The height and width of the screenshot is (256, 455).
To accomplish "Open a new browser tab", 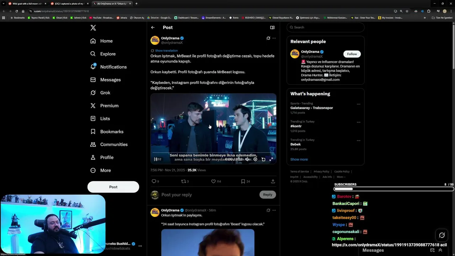I will (136, 4).
